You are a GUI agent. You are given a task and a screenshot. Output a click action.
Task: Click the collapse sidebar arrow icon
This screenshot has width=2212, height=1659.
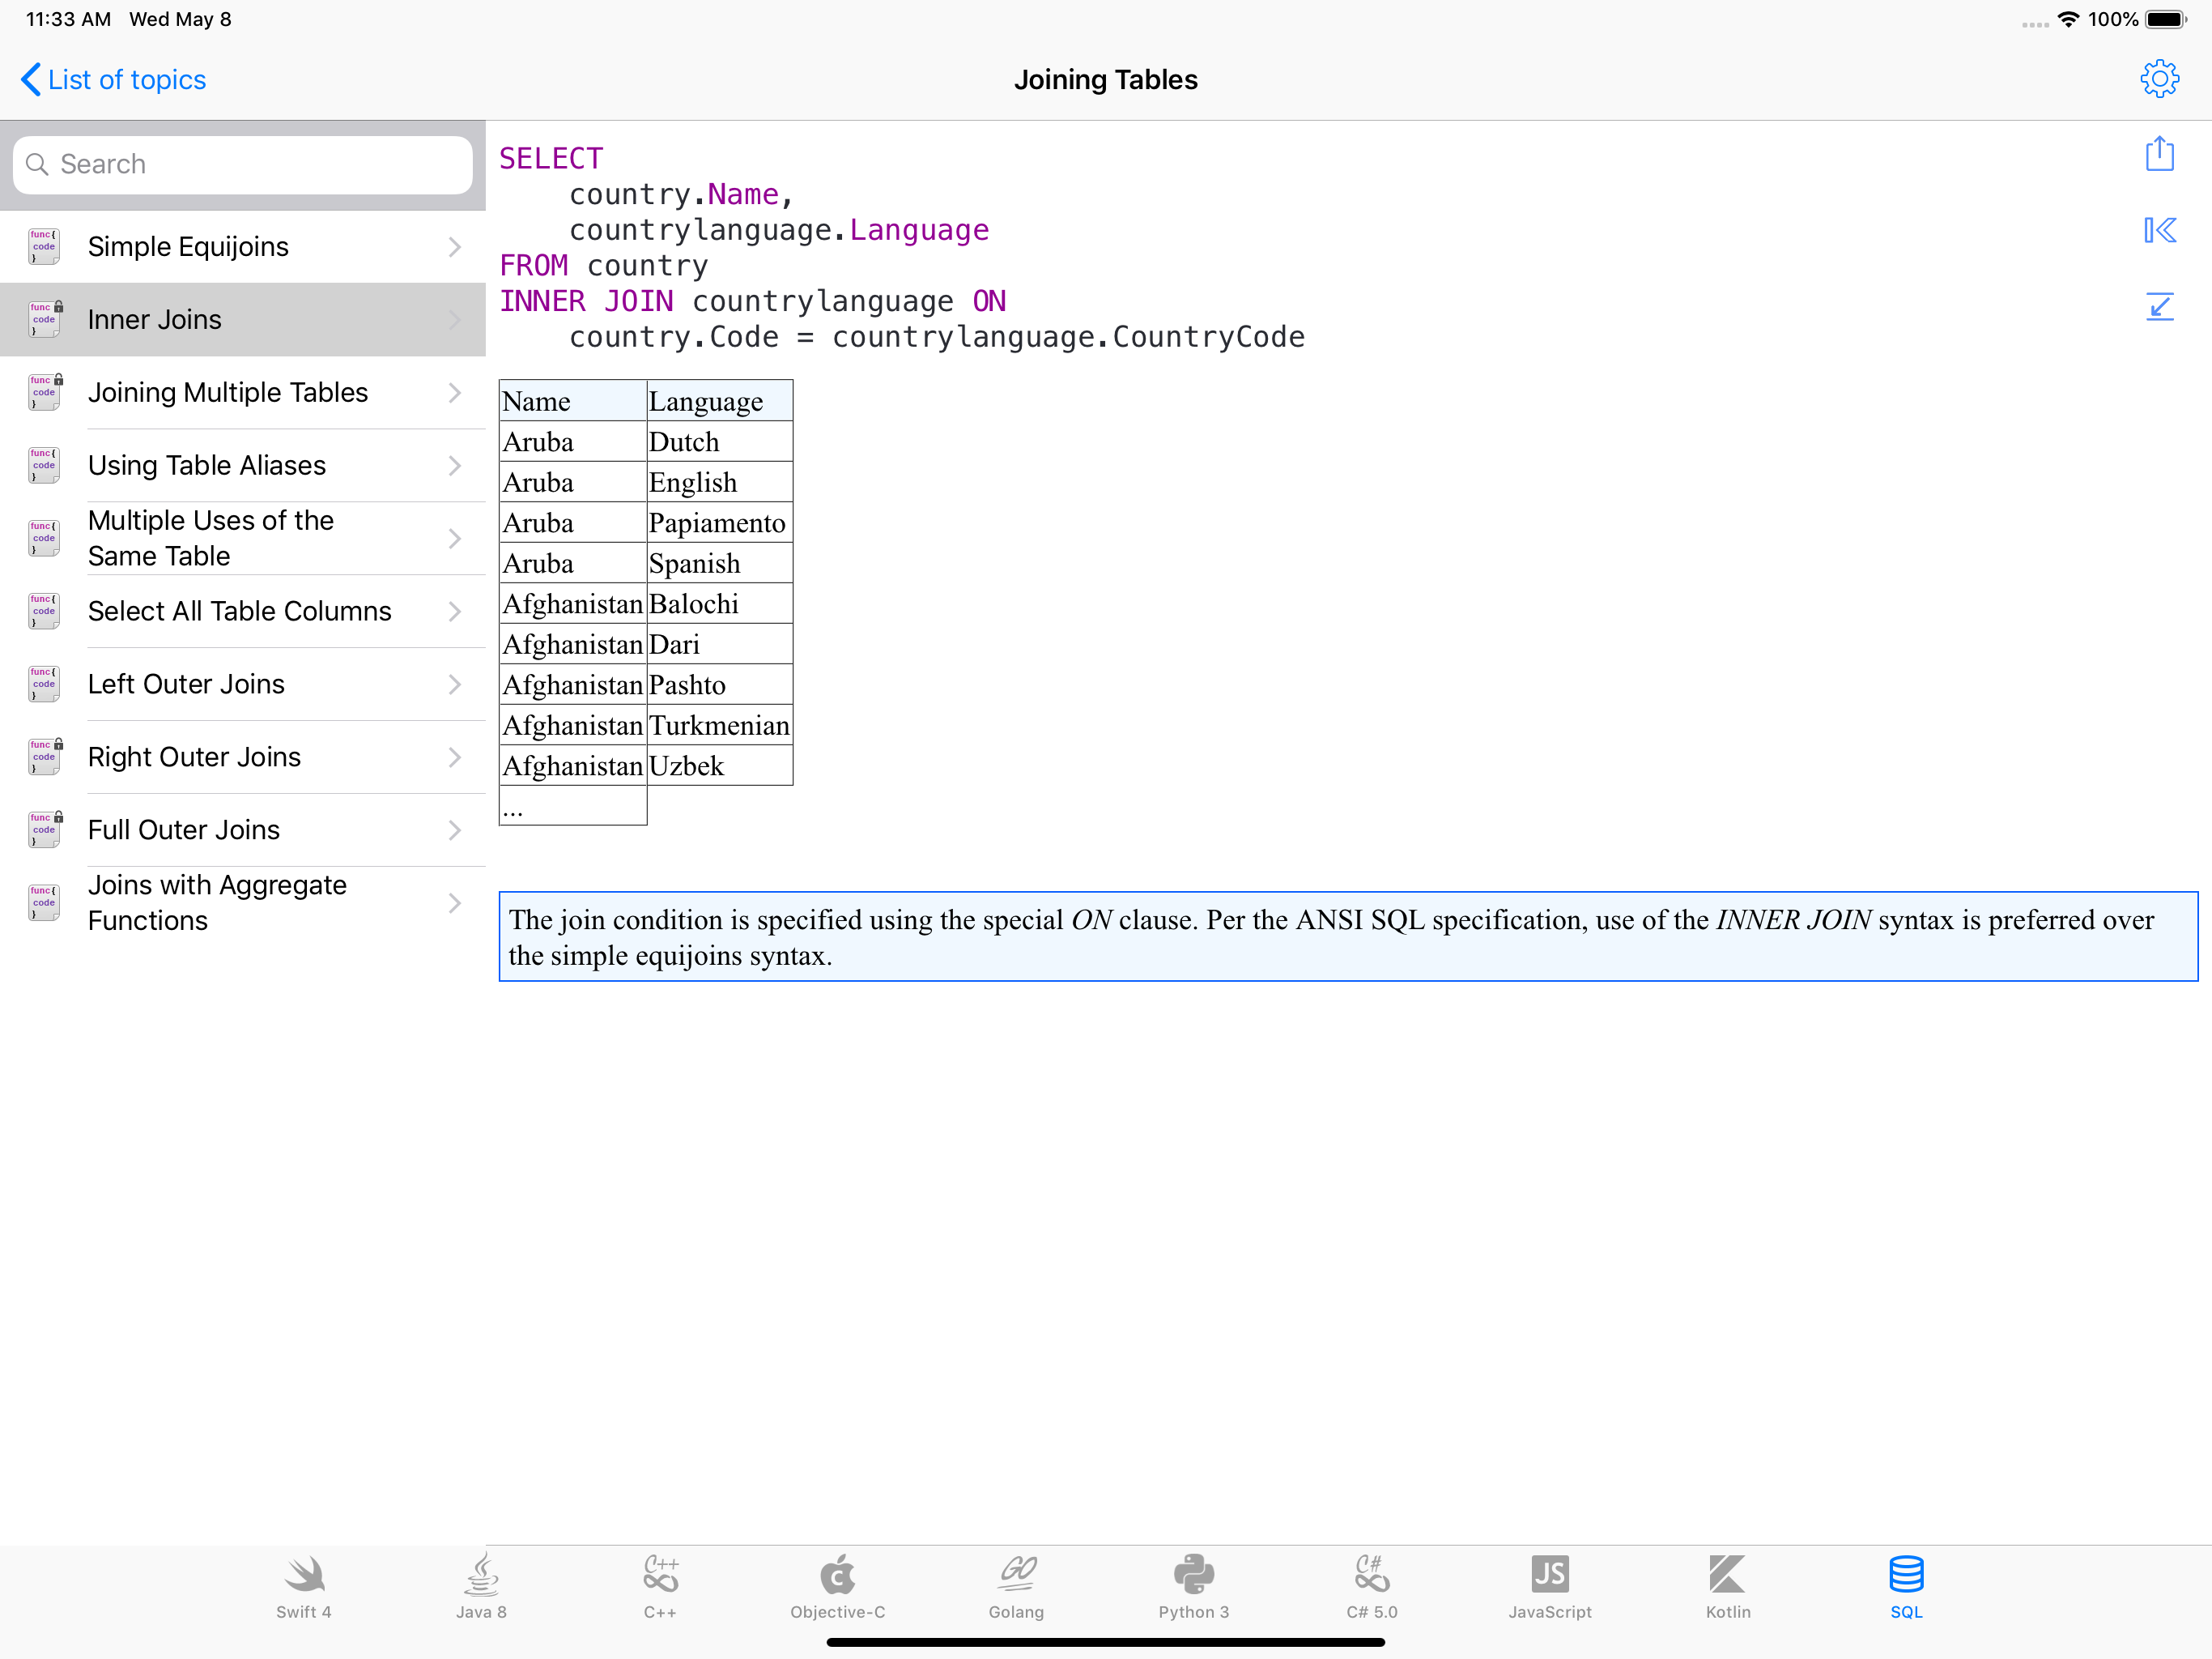coord(2159,231)
